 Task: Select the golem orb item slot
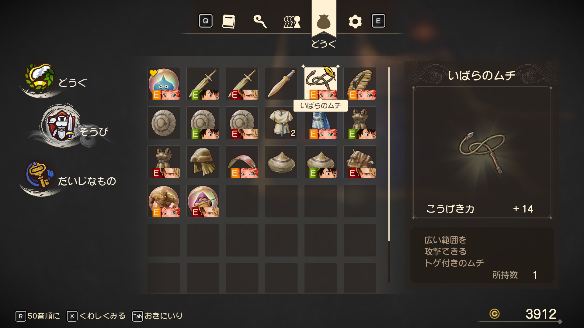(x=164, y=201)
